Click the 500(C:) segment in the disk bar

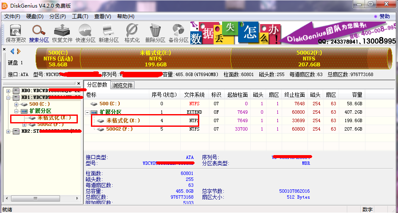tap(59, 59)
